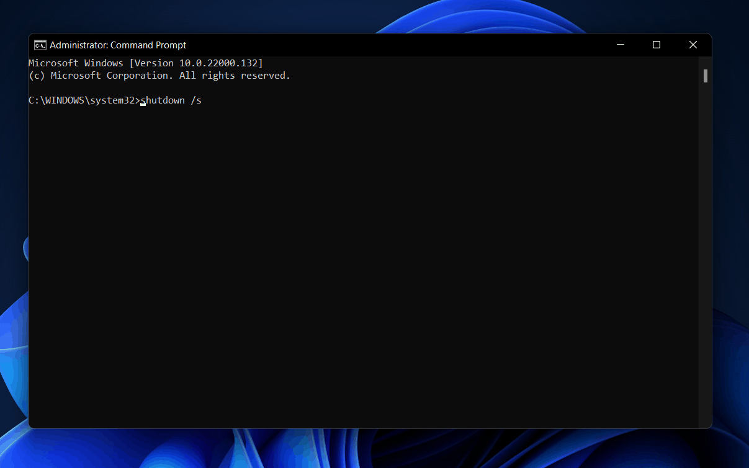Image resolution: width=749 pixels, height=468 pixels.
Task: Close the Administrator Command Prompt window
Action: pyautogui.click(x=693, y=45)
